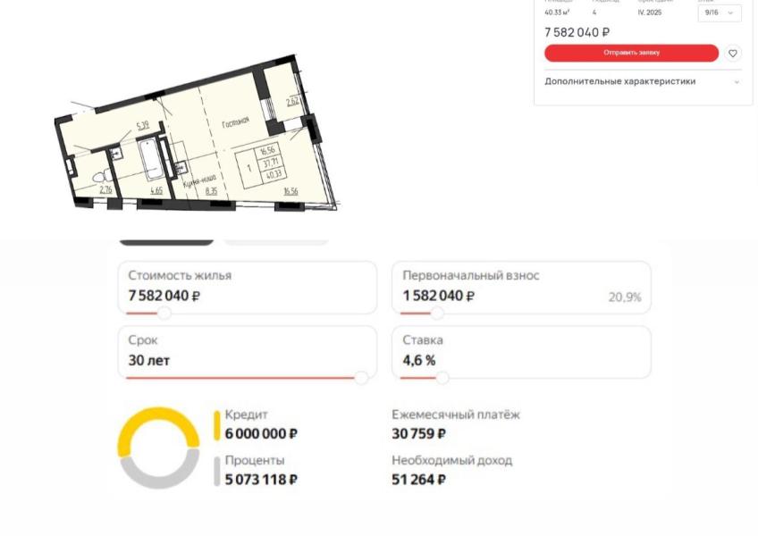This screenshot has width=758, height=536.
Task: Click the 20,9% down payment percentage
Action: click(x=625, y=297)
